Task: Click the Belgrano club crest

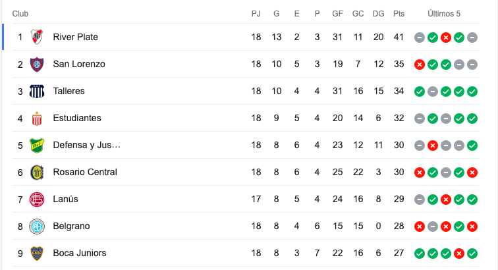Action: (37, 227)
